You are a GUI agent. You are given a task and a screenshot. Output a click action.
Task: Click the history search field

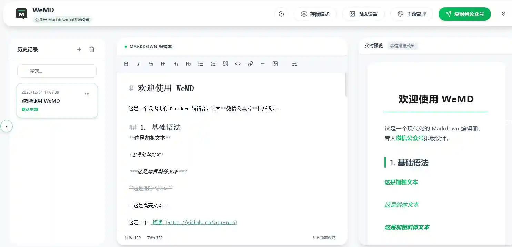pos(57,71)
